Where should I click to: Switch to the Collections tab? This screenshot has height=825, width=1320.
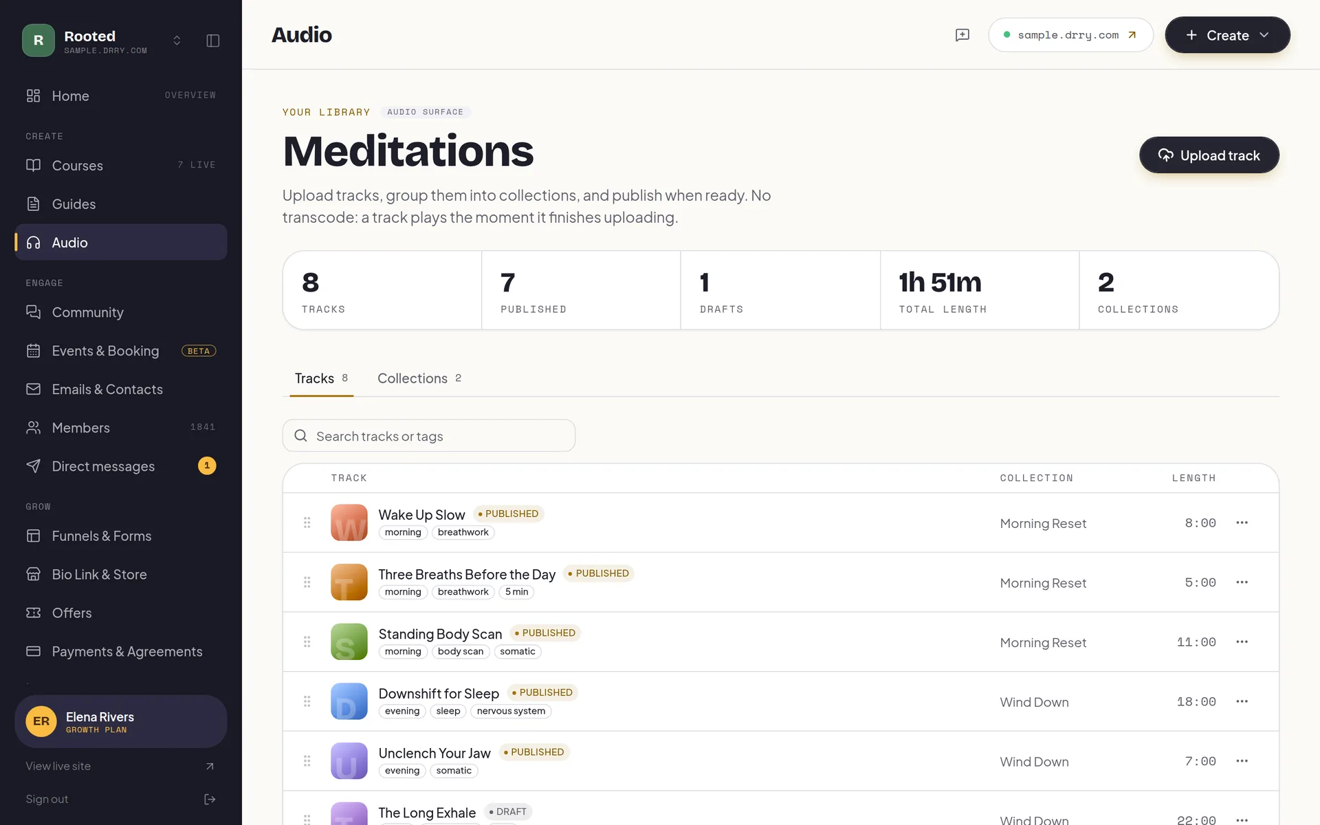419,378
